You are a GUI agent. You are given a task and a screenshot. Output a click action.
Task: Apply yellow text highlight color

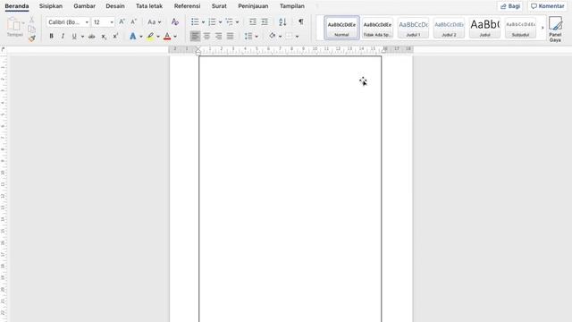point(150,36)
